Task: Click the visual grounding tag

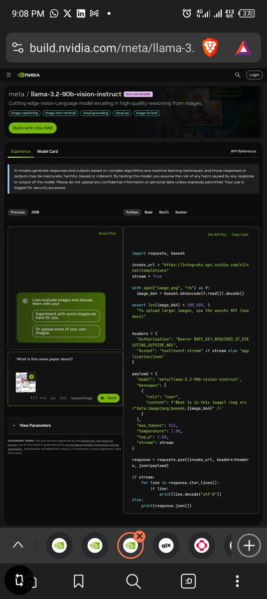Action: pyautogui.click(x=96, y=113)
